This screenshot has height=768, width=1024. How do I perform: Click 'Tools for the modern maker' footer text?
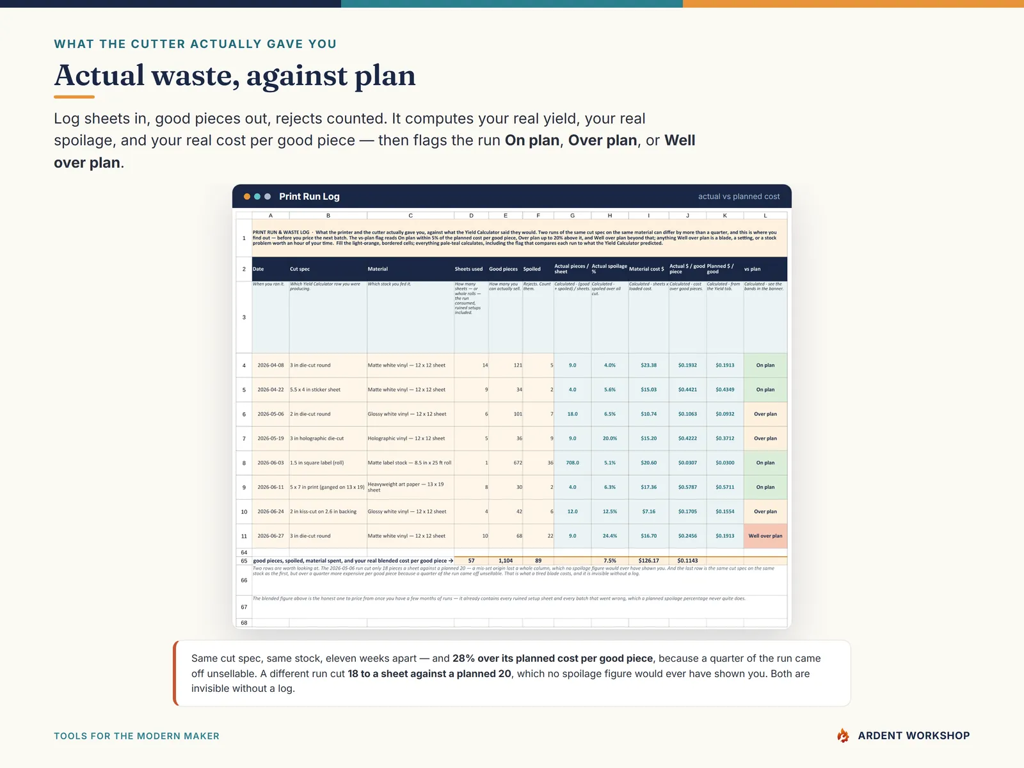(x=136, y=736)
